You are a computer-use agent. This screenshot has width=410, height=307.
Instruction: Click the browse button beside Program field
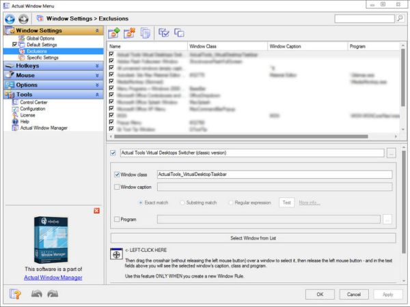[x=387, y=219]
